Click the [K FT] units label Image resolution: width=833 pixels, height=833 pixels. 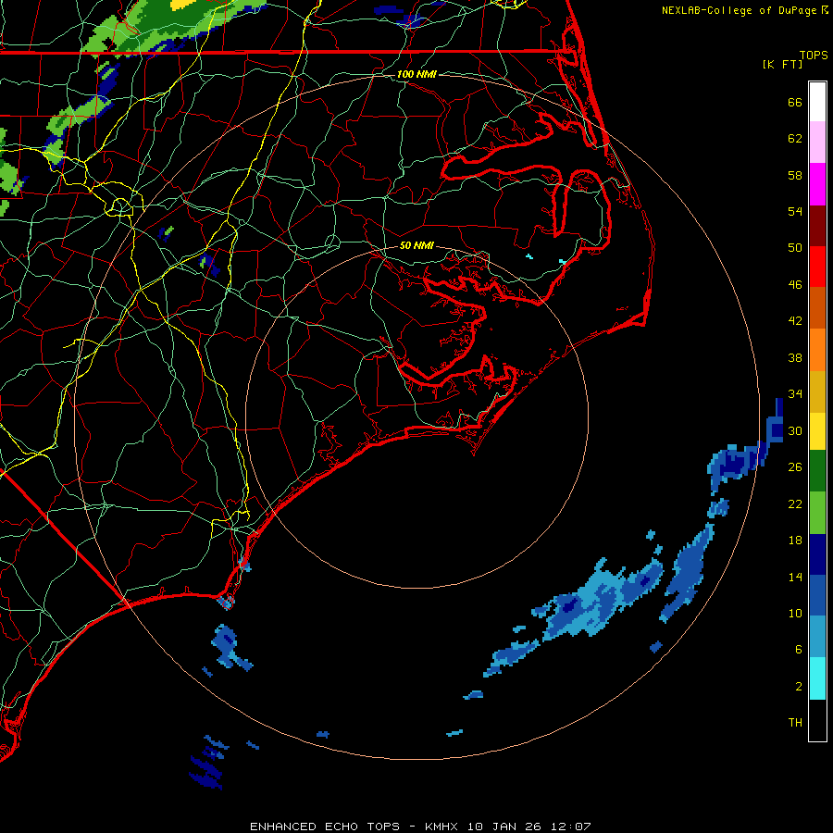(x=782, y=64)
